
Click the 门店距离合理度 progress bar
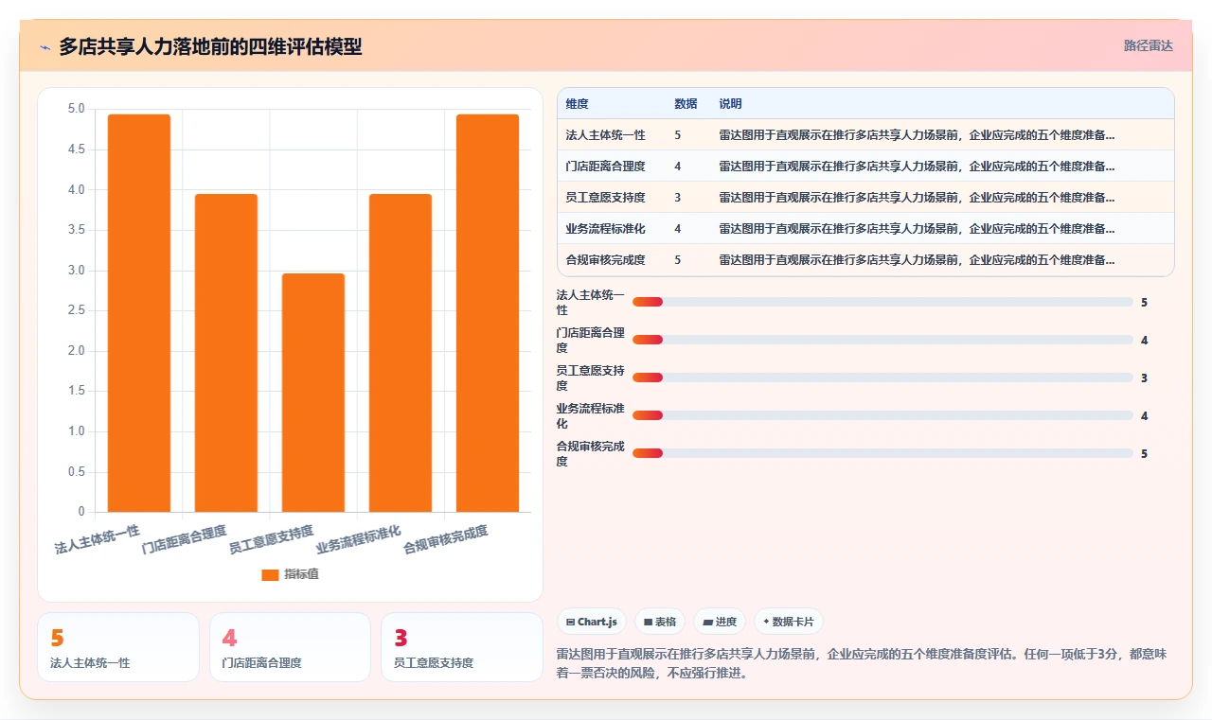[x=882, y=340]
